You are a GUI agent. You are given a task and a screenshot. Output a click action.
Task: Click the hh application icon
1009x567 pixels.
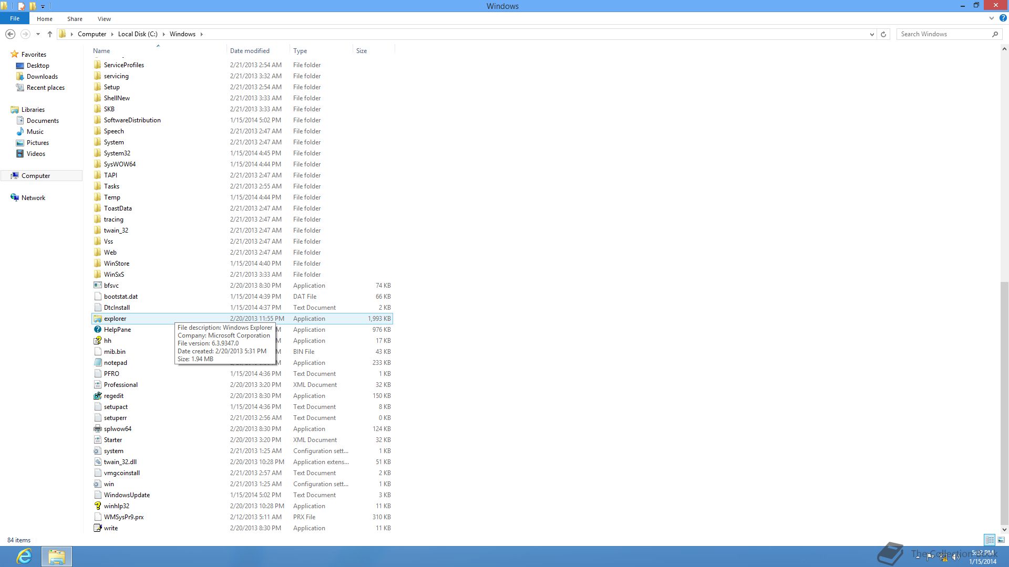(98, 341)
